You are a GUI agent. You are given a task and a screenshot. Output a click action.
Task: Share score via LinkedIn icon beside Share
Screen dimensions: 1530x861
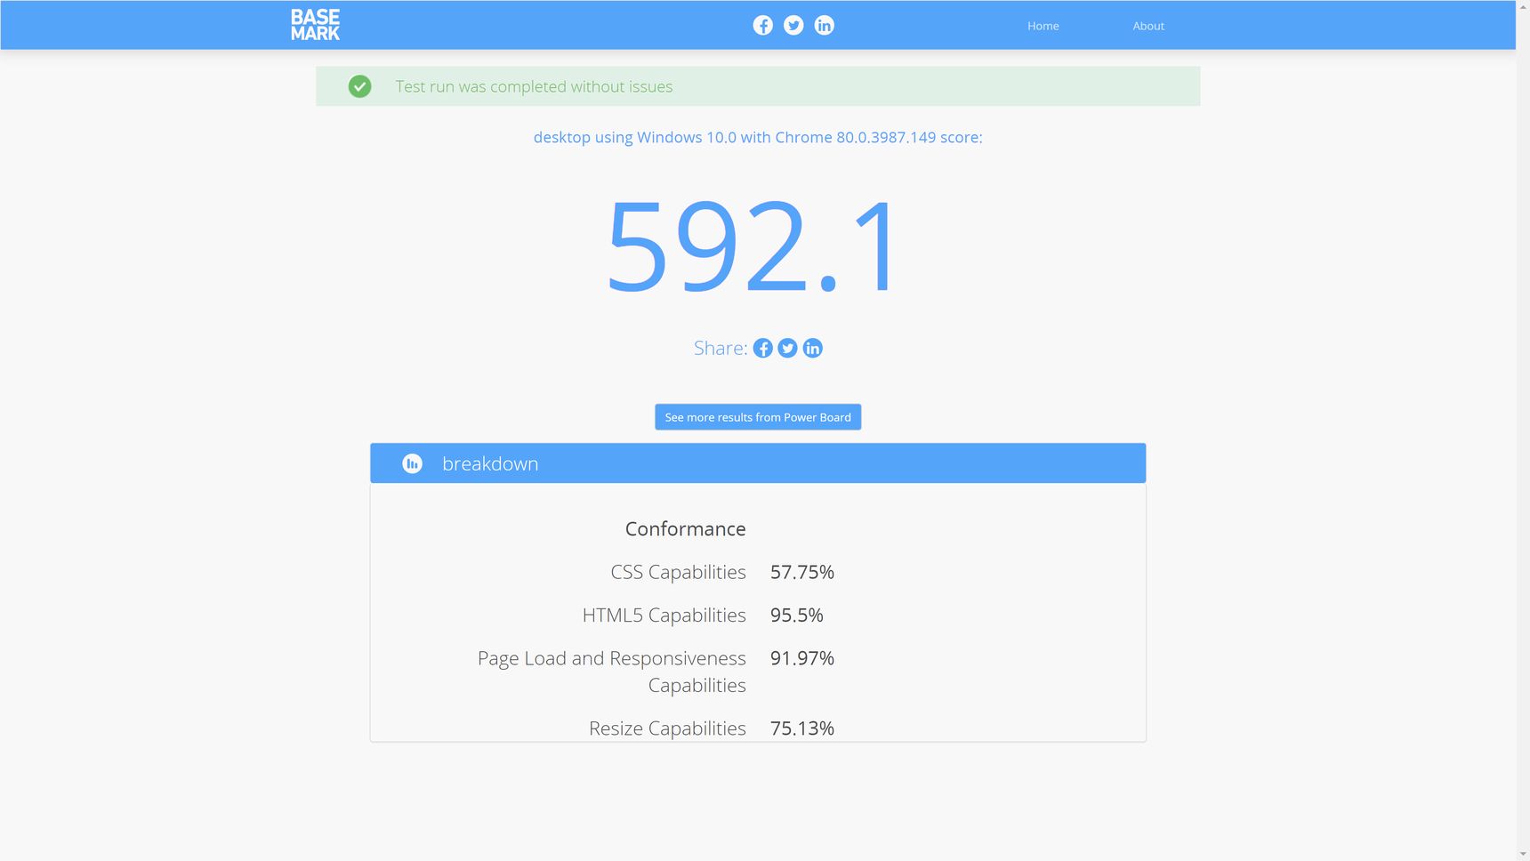[x=812, y=348]
